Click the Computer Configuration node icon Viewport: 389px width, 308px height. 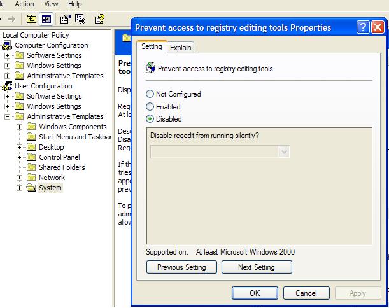pos(7,45)
